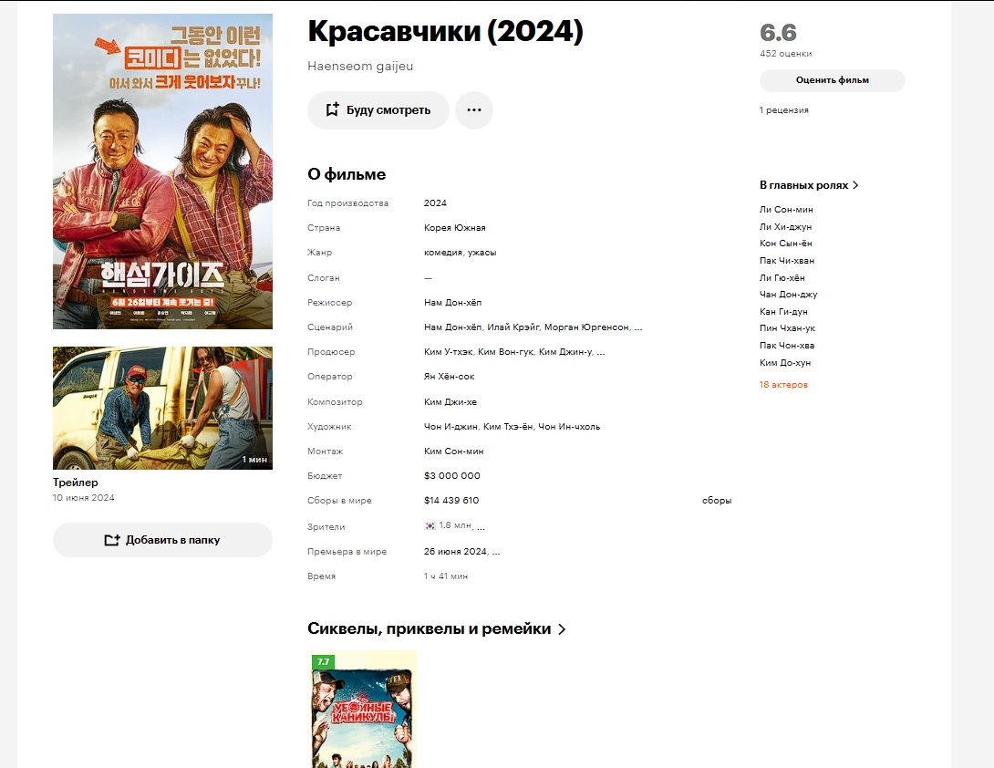Click the folder-plus icon in Добавить в папку
994x768 pixels.
coord(112,540)
